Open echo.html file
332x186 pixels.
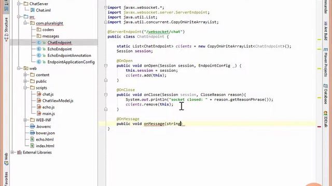click(x=45, y=139)
